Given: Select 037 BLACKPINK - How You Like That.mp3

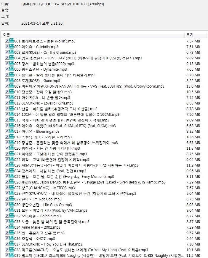Looking at the screenshot, I should pos(48,244).
